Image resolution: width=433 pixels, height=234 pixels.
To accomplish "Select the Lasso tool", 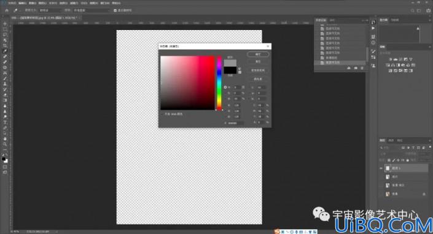I will (x=5, y=35).
